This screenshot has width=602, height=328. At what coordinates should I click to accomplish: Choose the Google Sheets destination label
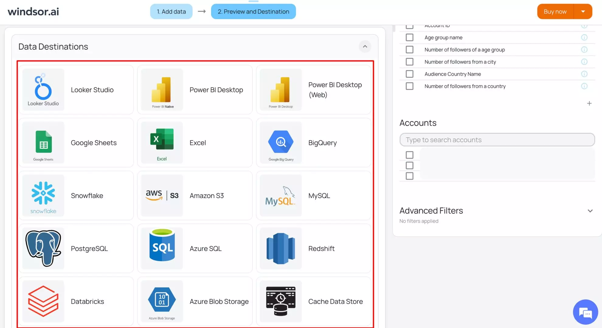[x=94, y=143]
